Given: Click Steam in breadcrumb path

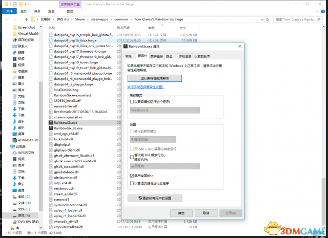Looking at the screenshot, I should pyautogui.click(x=80, y=19).
